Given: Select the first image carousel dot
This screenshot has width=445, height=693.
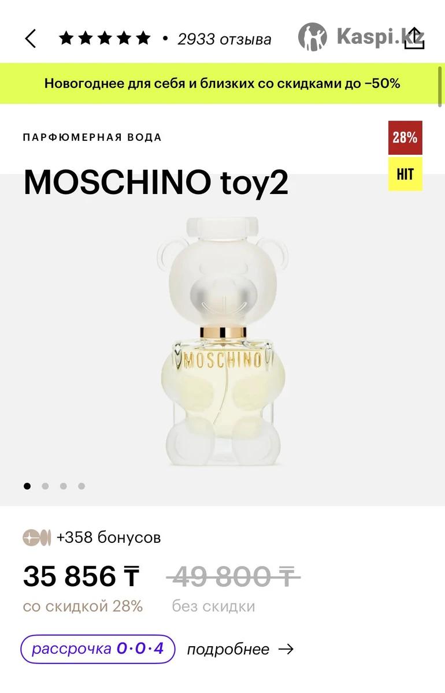Looking at the screenshot, I should [27, 486].
